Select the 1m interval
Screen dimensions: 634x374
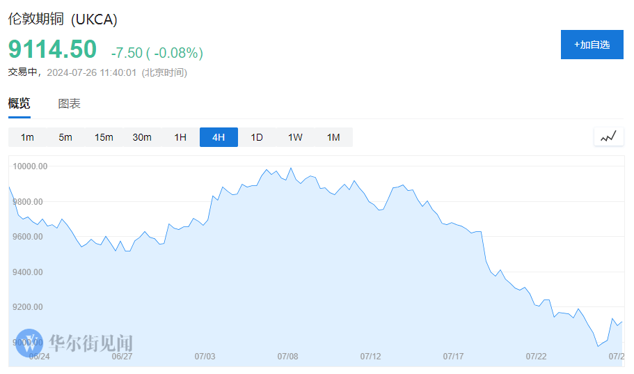[x=27, y=137]
